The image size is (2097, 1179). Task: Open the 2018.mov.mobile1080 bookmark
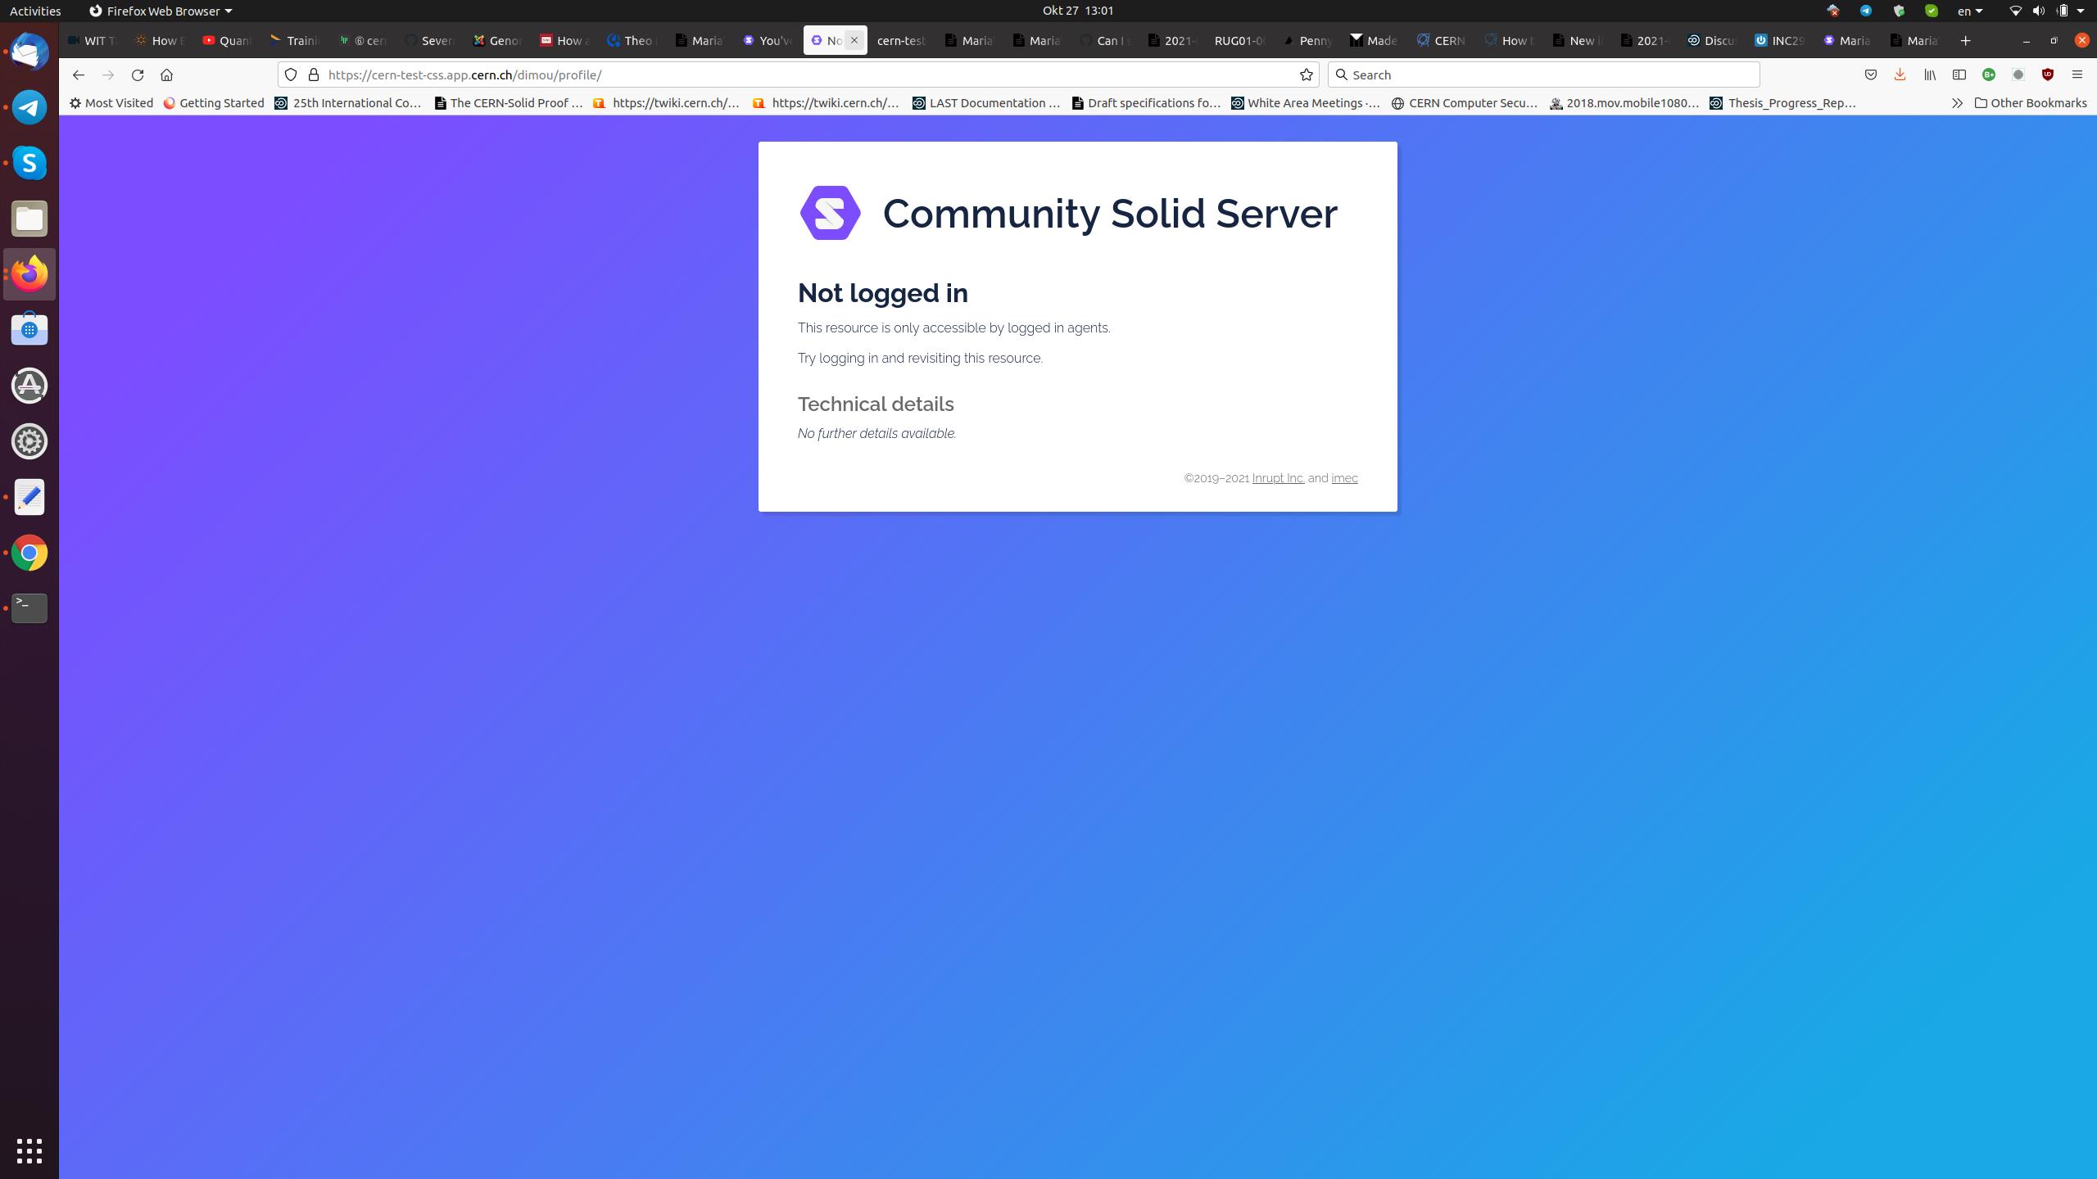point(1624,103)
